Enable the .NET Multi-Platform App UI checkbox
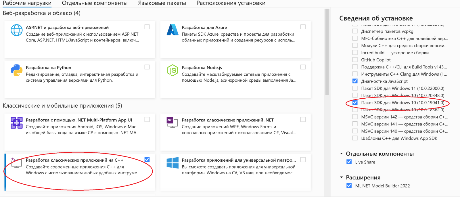 click(147, 119)
